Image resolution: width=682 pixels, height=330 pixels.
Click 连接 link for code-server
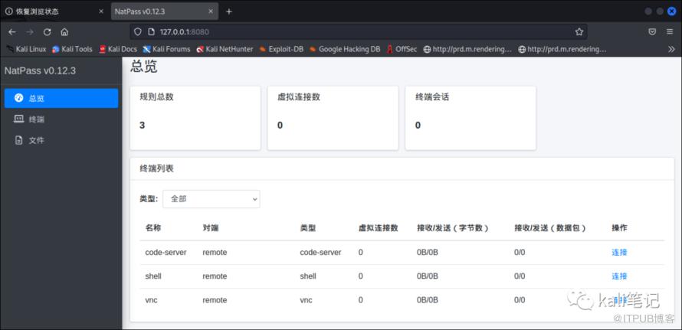619,253
